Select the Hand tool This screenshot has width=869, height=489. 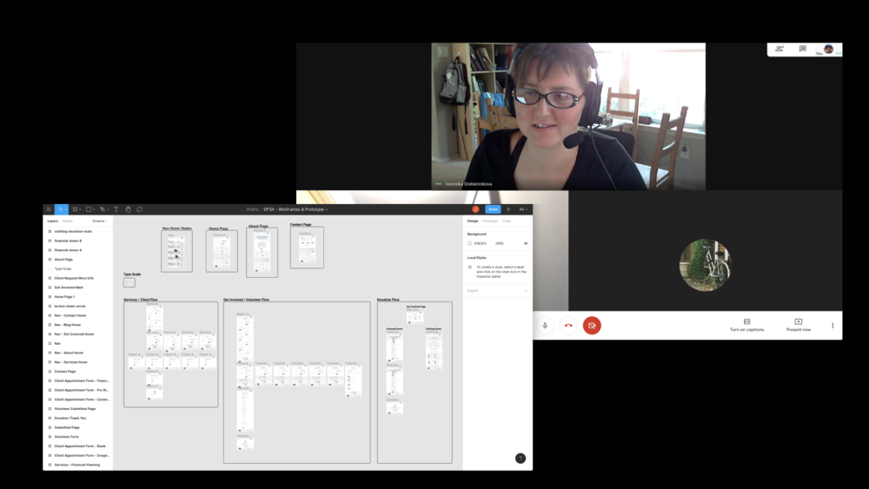(x=128, y=209)
